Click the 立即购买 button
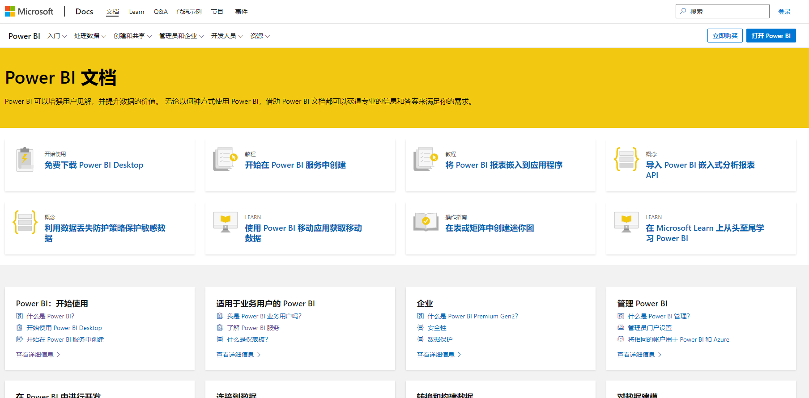The image size is (809, 398). point(725,36)
